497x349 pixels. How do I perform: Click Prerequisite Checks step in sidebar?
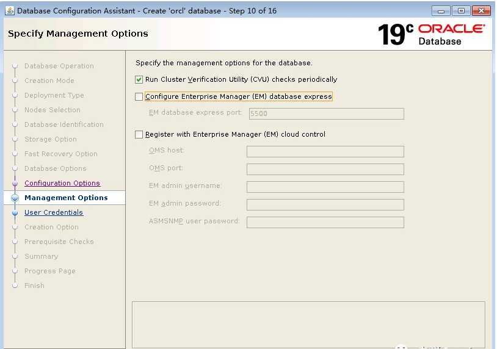pyautogui.click(x=59, y=242)
